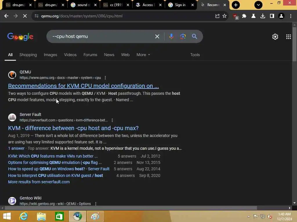This screenshot has width=297, height=222.
Task: Open the taskbar clock showing 1:40 AM
Action: (x=284, y=217)
